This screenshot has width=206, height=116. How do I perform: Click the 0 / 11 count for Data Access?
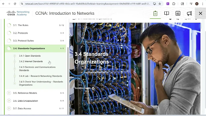(62, 108)
